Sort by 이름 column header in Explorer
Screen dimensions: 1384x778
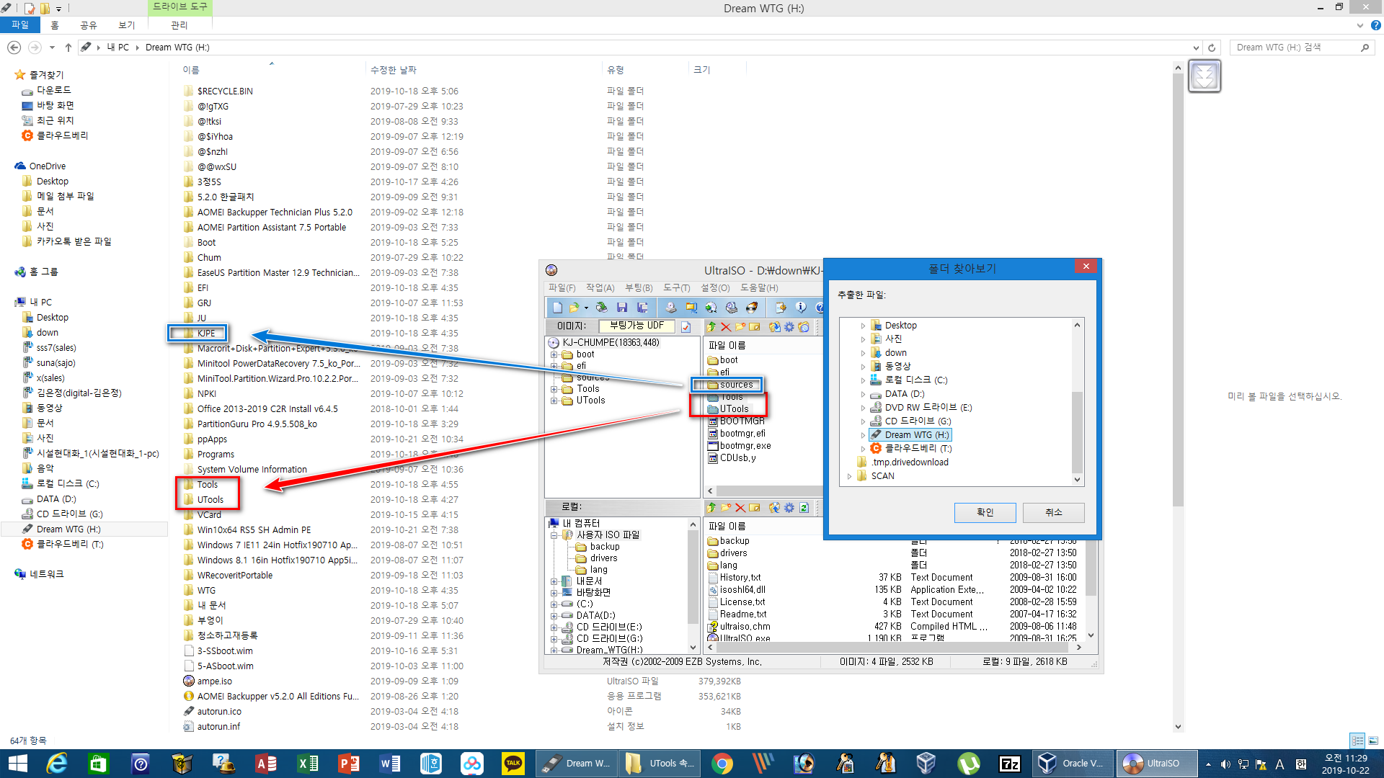[x=191, y=70]
